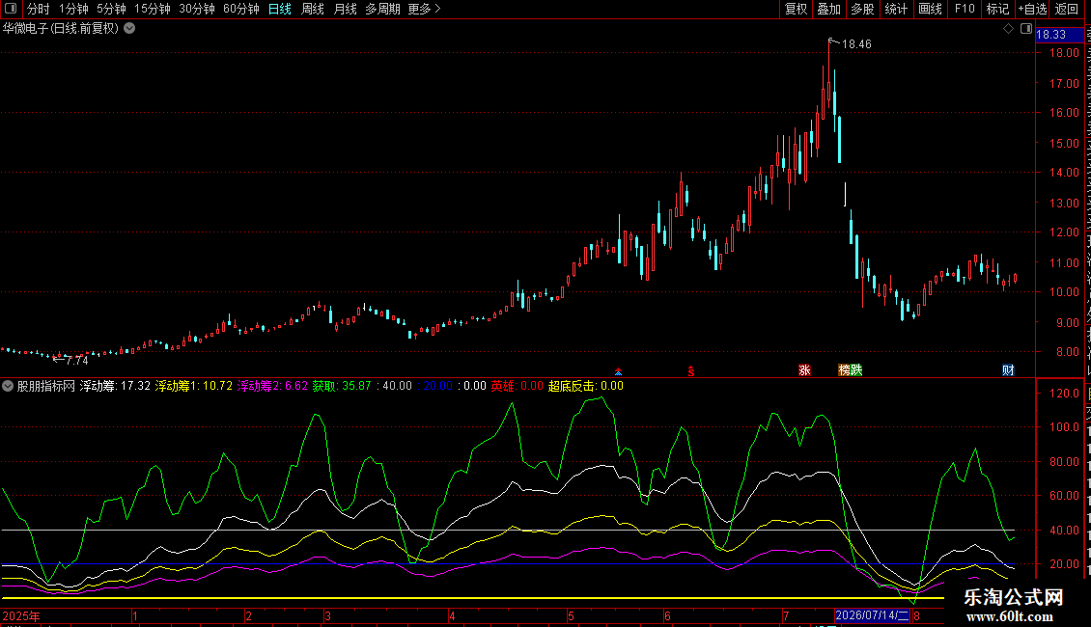Click the 7.74 low price label
Image resolution: width=1091 pixels, height=627 pixels.
coord(76,361)
